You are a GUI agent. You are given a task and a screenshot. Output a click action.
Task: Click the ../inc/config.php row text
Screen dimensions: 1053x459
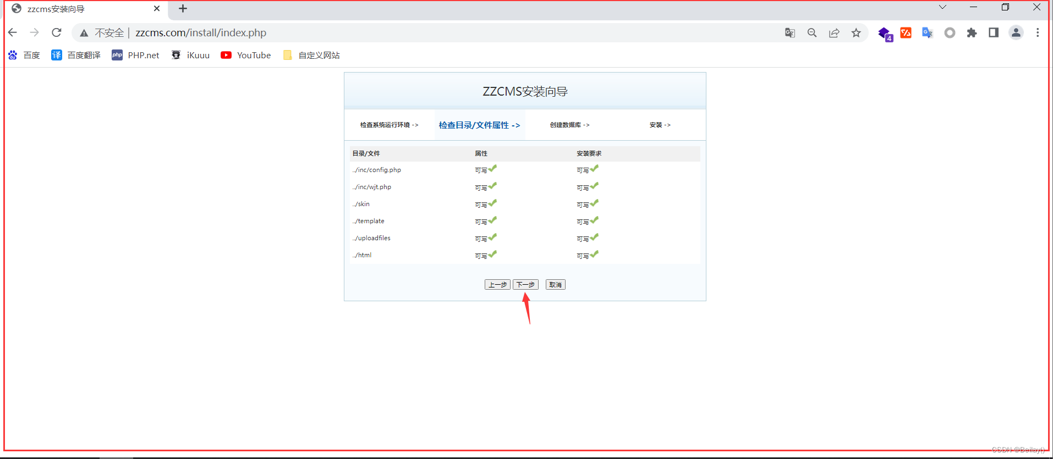tap(376, 170)
